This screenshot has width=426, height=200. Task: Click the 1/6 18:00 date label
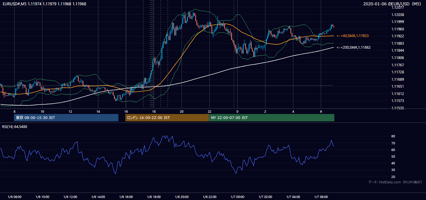tap(154, 197)
